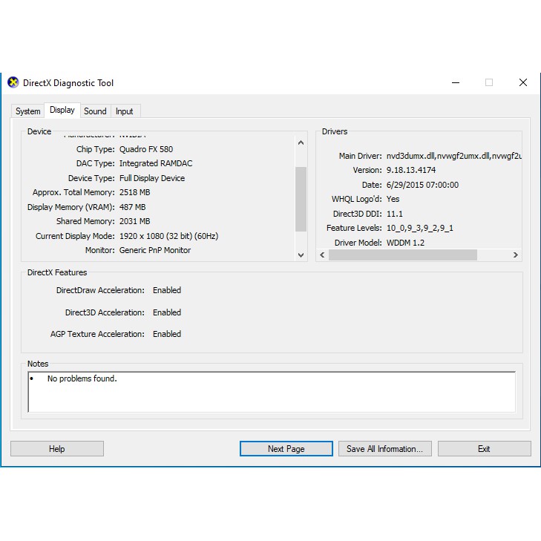Screen dimensions: 541x541
Task: Switch to the System tab
Action: click(28, 111)
